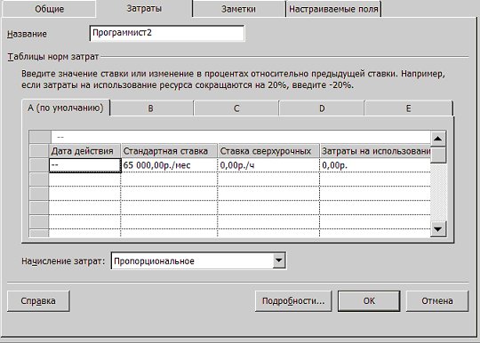
Task: Click the scroll up arrow of the table
Action: (x=437, y=139)
